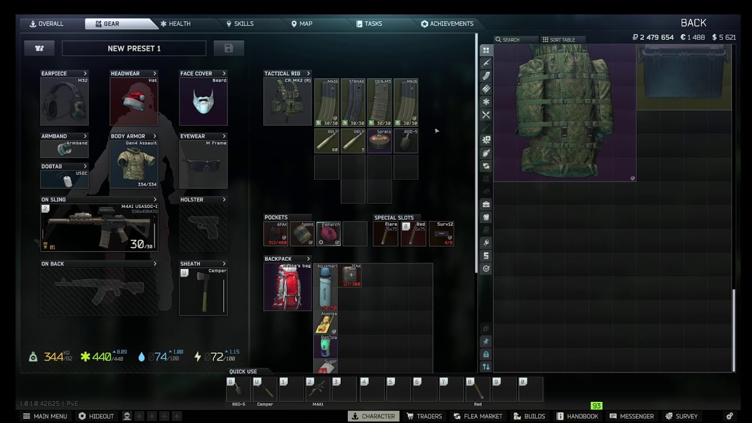Open the Achievements tab

447,23
